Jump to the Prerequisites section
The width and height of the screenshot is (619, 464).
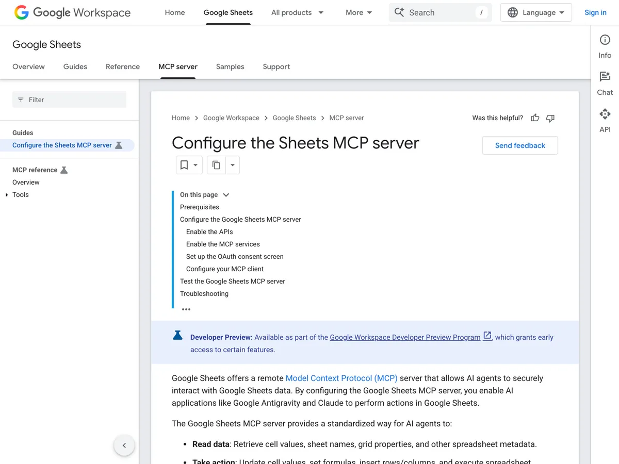point(200,207)
